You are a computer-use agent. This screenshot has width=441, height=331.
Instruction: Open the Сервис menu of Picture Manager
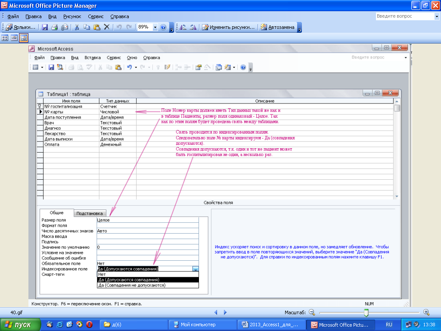click(96, 17)
